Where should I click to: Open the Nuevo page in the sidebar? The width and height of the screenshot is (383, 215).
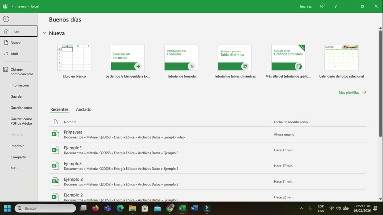[19, 43]
